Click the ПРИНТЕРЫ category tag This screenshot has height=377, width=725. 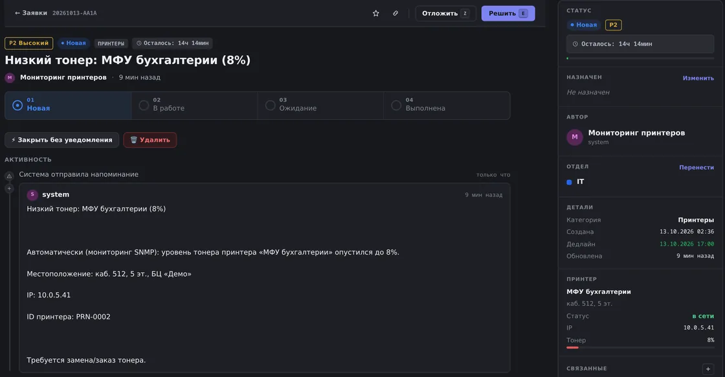pyautogui.click(x=111, y=43)
